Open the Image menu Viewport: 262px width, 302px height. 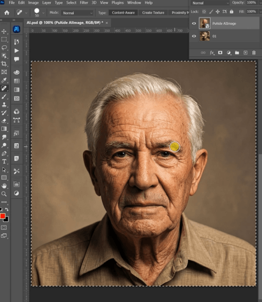point(34,2)
